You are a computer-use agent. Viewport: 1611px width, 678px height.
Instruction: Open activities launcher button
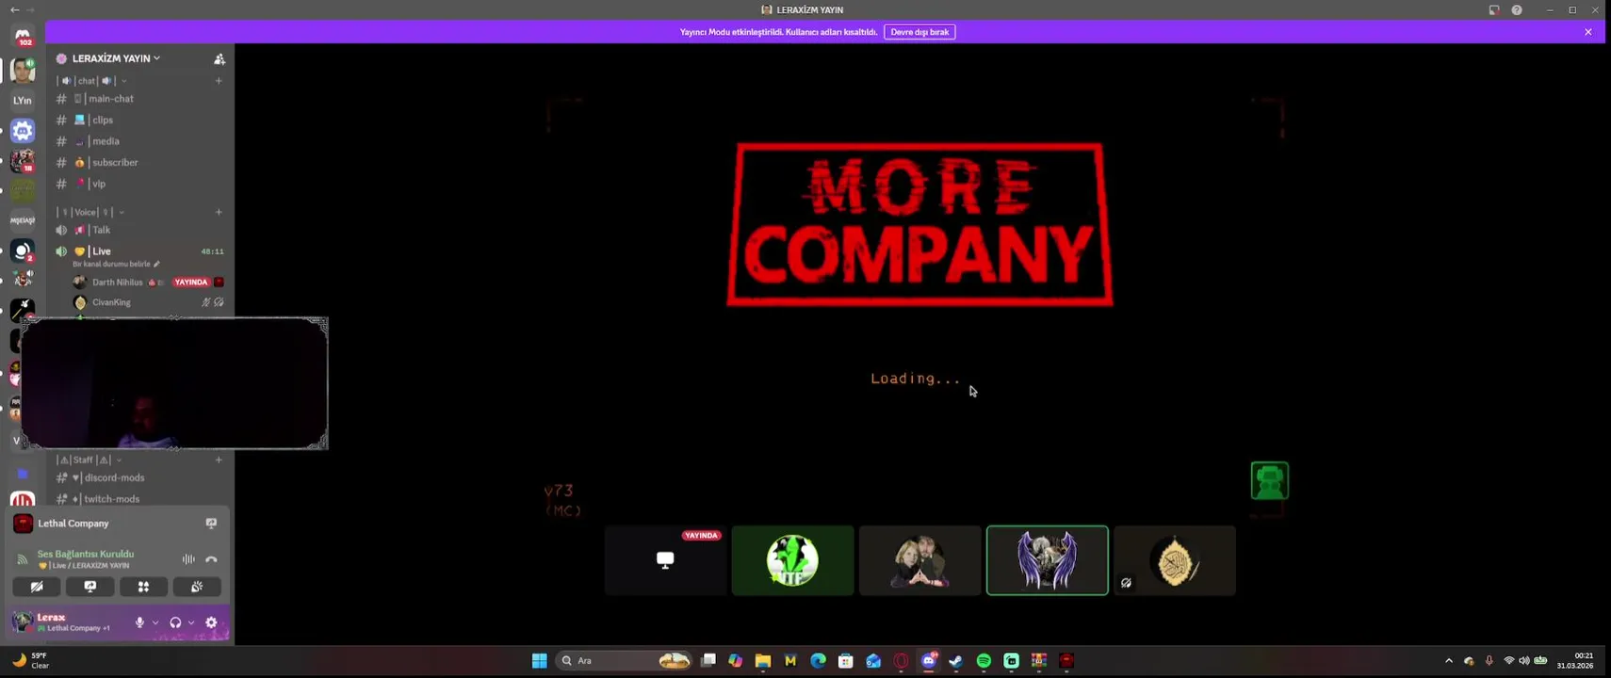(x=143, y=587)
